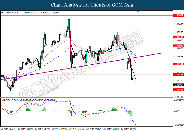Viewport: 184px width, 131px height.
Task: Click the 1.33144 red price label
Action: point(178,37)
